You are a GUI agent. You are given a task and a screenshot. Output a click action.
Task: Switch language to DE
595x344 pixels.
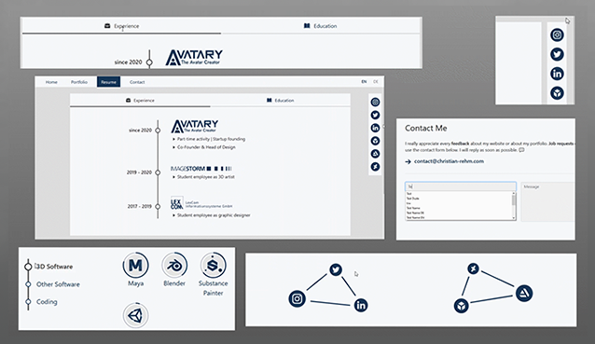pyautogui.click(x=376, y=82)
